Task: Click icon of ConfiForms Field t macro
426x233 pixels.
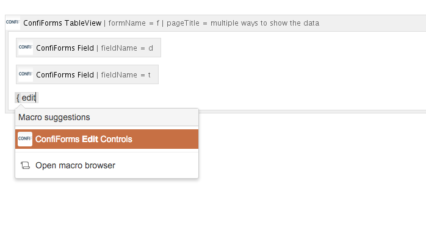Action: pyautogui.click(x=26, y=74)
